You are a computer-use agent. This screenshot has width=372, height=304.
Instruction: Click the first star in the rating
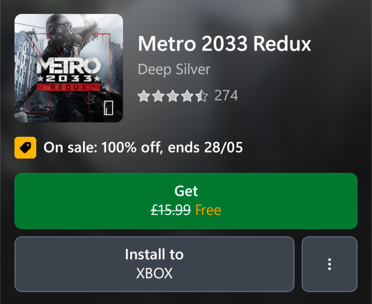click(143, 96)
